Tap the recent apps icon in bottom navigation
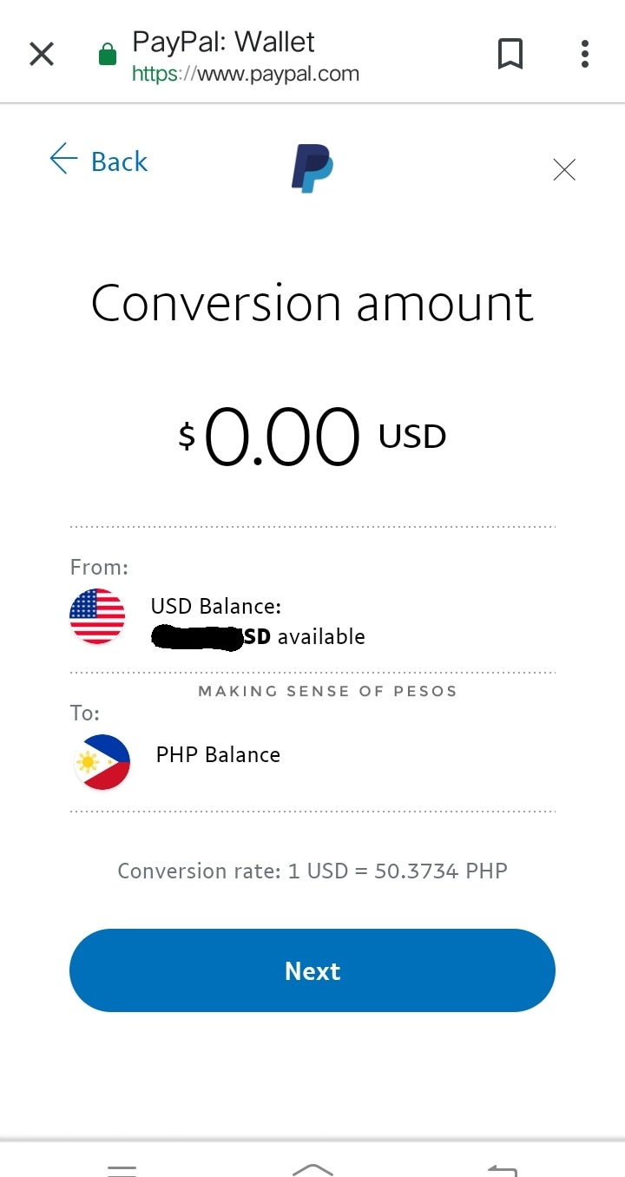Screen dimensions: 625x1177 pos(122,1170)
